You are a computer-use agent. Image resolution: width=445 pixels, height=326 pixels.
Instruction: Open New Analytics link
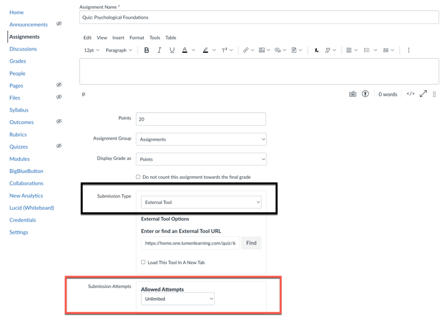[26, 196]
